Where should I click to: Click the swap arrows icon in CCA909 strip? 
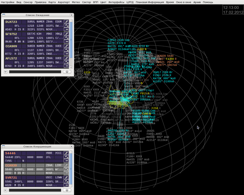(66, 50)
